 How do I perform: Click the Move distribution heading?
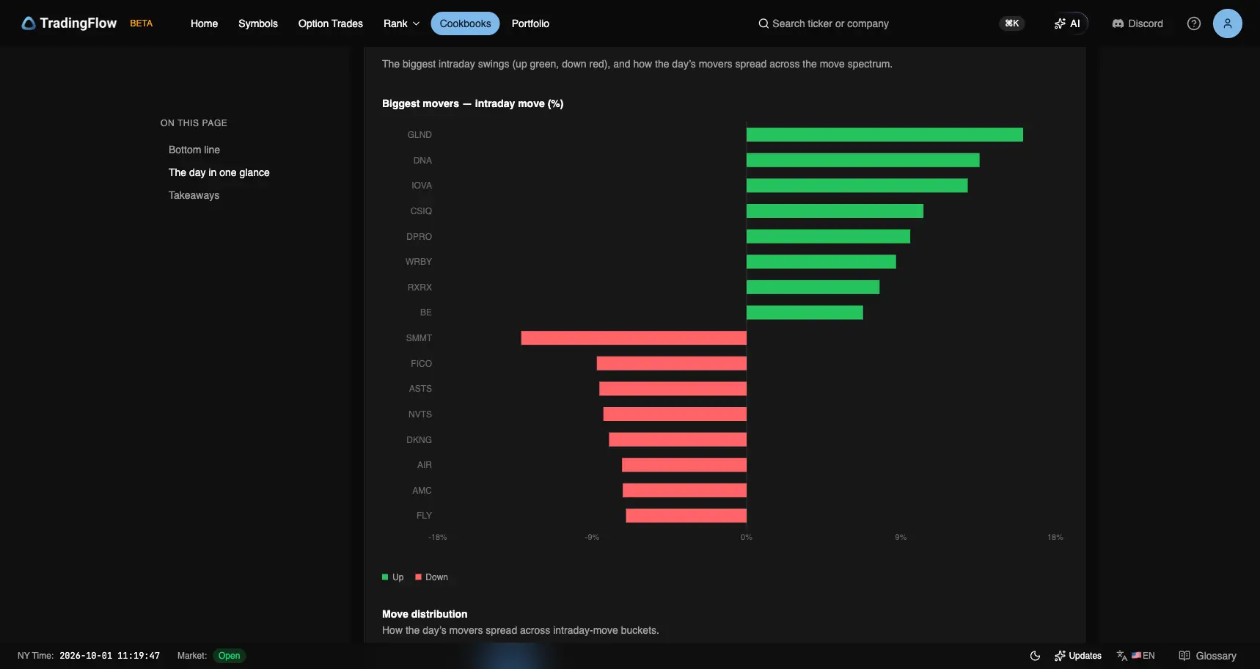[425, 614]
